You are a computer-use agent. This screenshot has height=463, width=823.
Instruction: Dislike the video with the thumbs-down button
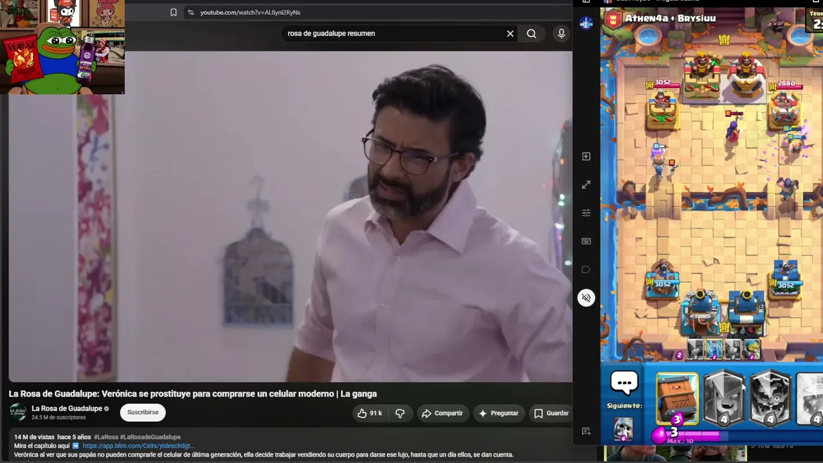pyautogui.click(x=400, y=413)
